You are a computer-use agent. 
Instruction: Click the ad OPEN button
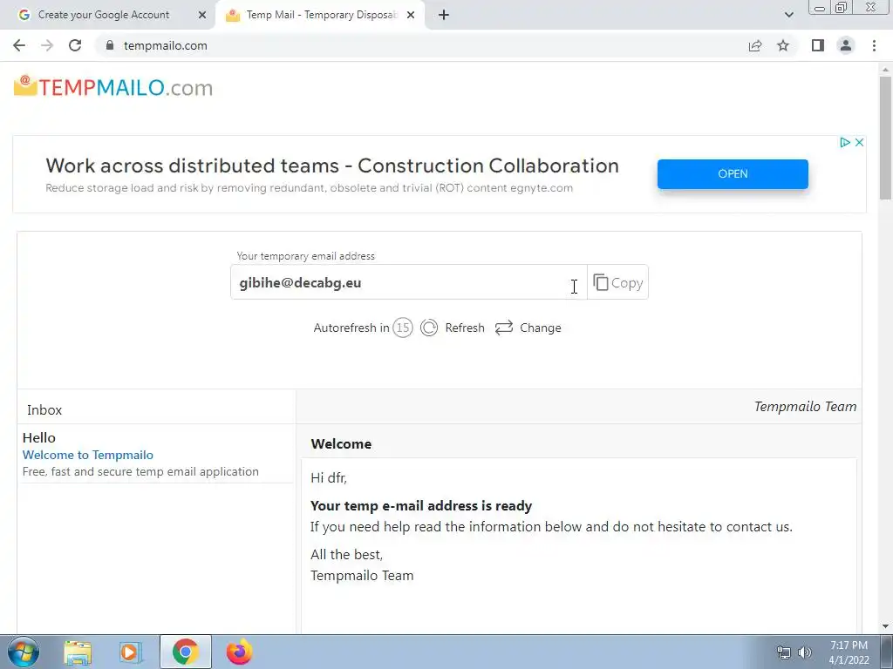733,174
